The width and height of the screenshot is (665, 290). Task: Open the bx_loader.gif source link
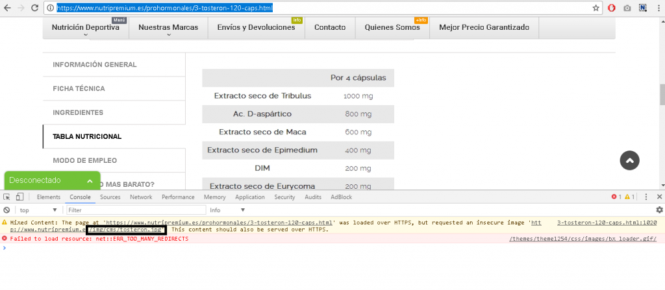click(x=583, y=239)
